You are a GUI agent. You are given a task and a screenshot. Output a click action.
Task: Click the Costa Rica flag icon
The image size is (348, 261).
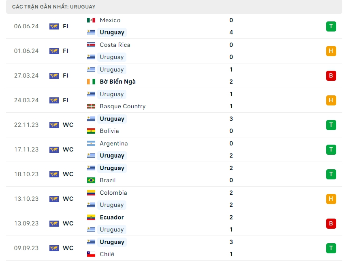pos(91,45)
